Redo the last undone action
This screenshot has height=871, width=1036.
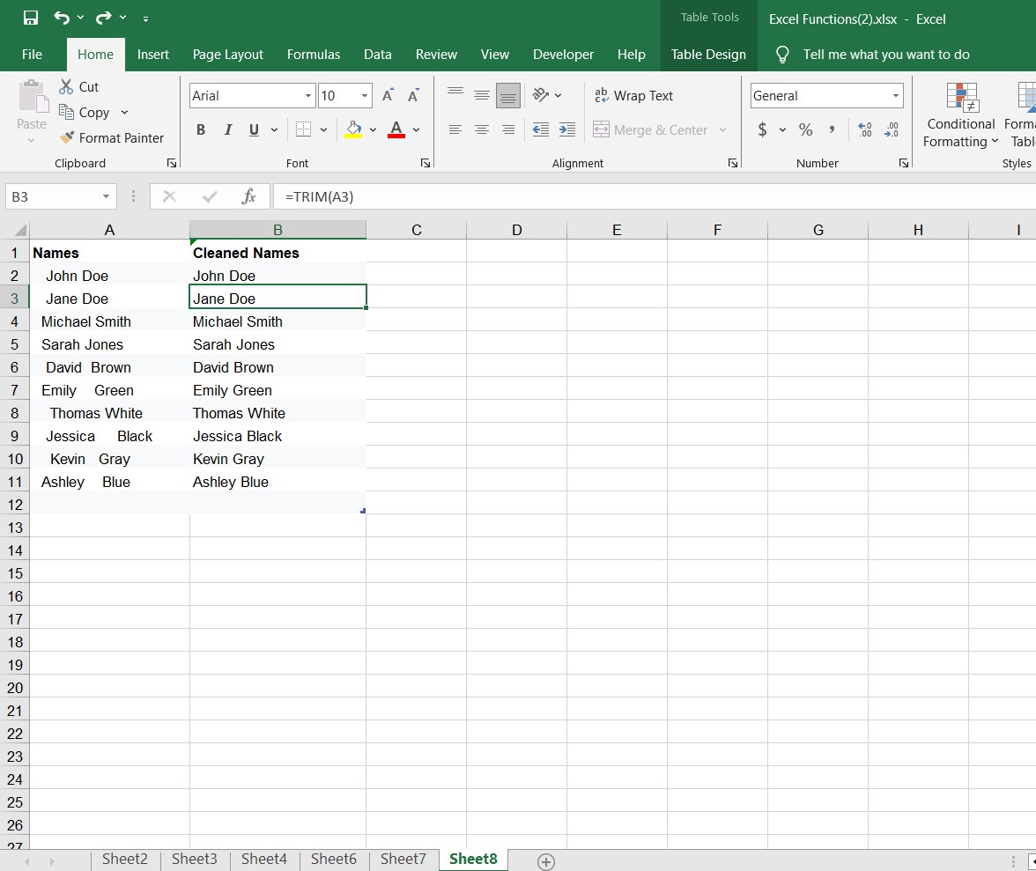tap(104, 18)
